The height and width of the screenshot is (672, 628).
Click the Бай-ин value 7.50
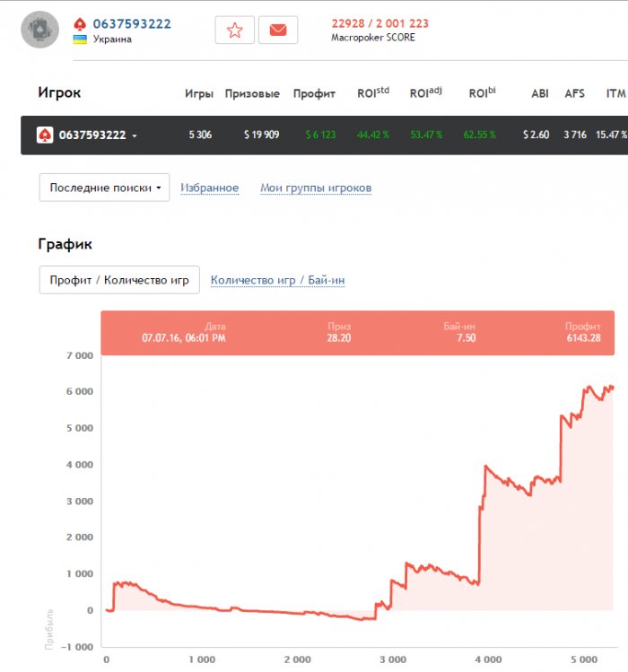[x=466, y=338]
